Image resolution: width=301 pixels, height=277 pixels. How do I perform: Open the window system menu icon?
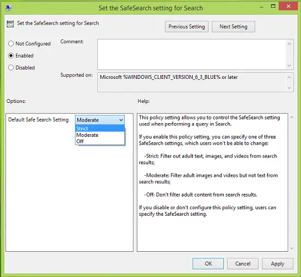(x=8, y=8)
